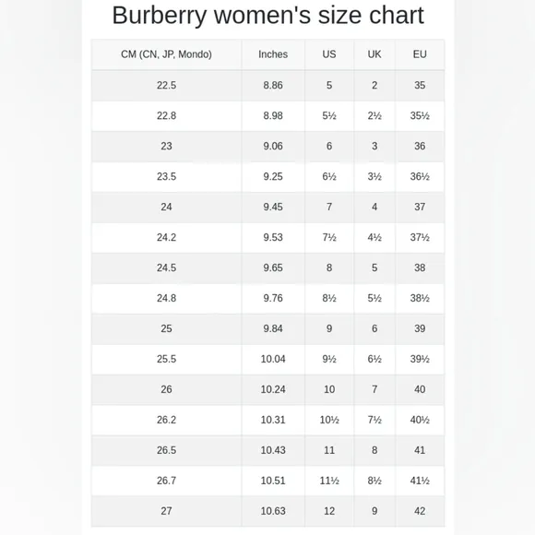
Task: Select EU size 41½ cell
Action: [420, 481]
